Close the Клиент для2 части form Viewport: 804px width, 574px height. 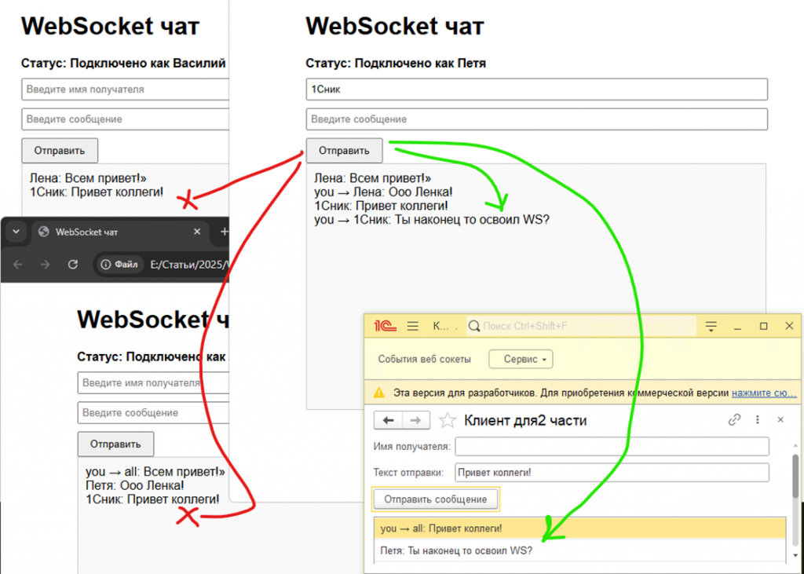click(780, 419)
